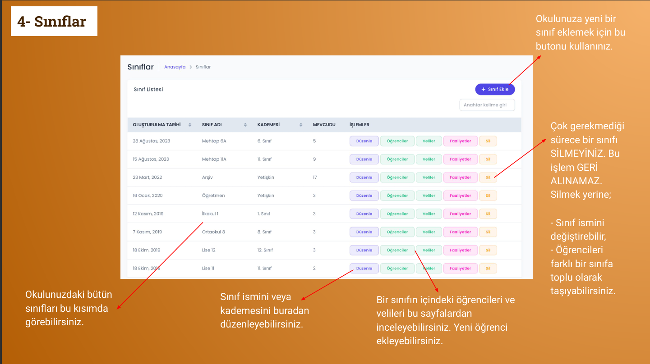This screenshot has height=364, width=650.
Task: Click Sil on the Lise 11 row
Action: coord(488,268)
